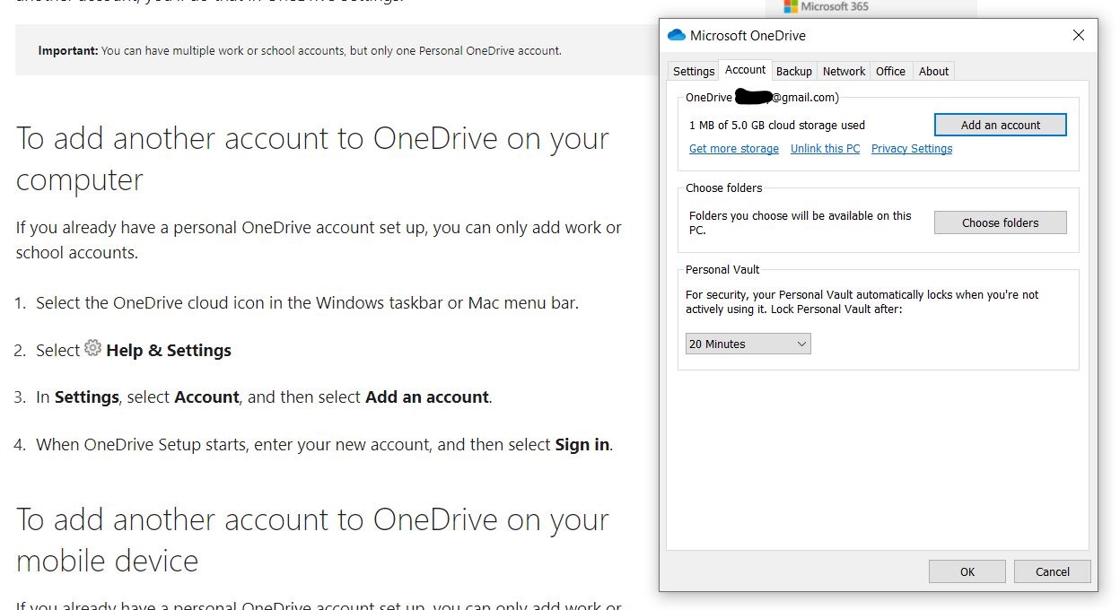Open the Get more storage link
Viewport: 1120px width, 610px height.
[734, 149]
